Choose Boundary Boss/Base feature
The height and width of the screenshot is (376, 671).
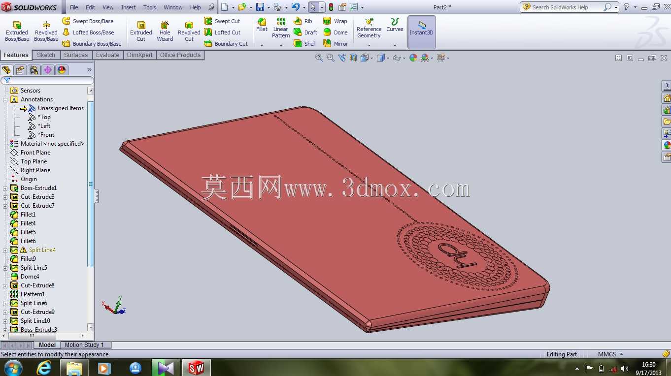pyautogui.click(x=92, y=44)
